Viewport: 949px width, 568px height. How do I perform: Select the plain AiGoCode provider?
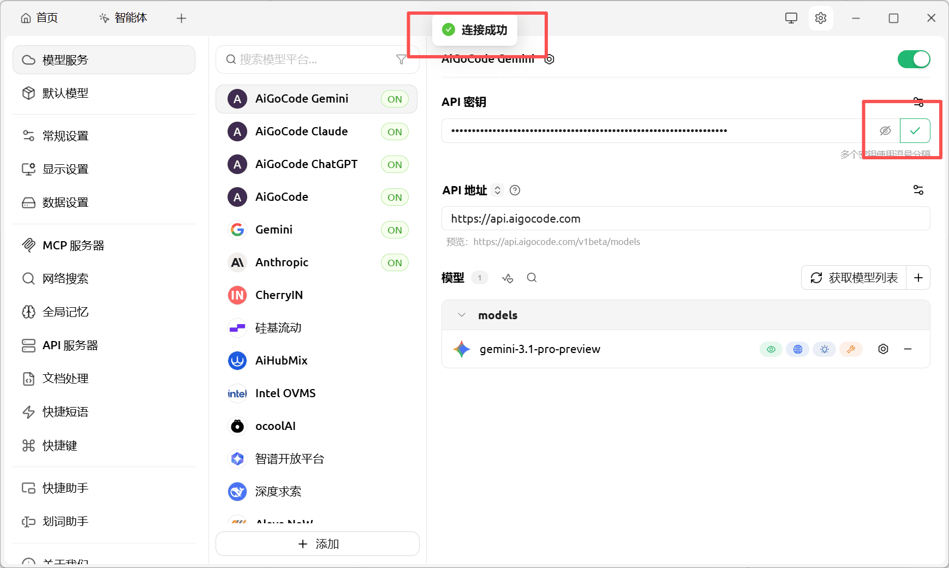[x=317, y=197]
